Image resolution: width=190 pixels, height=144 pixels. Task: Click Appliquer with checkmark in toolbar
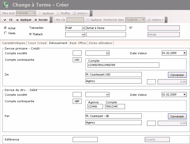(24, 20)
